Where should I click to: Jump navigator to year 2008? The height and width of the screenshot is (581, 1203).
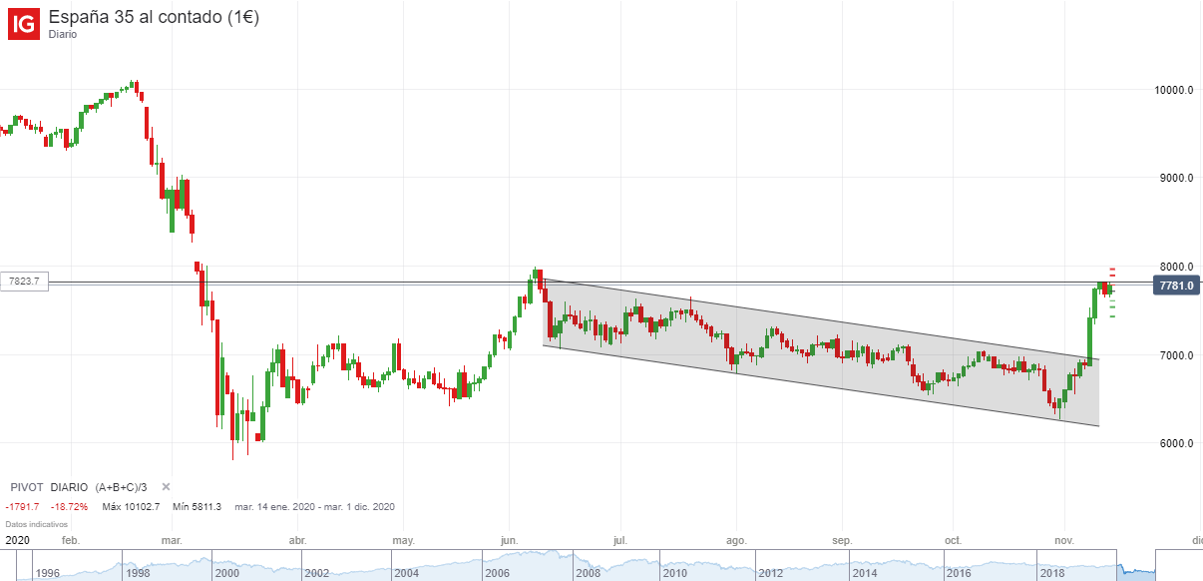[x=587, y=574]
